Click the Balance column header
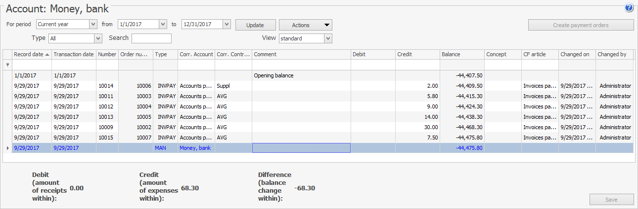The image size is (638, 209). tap(461, 54)
